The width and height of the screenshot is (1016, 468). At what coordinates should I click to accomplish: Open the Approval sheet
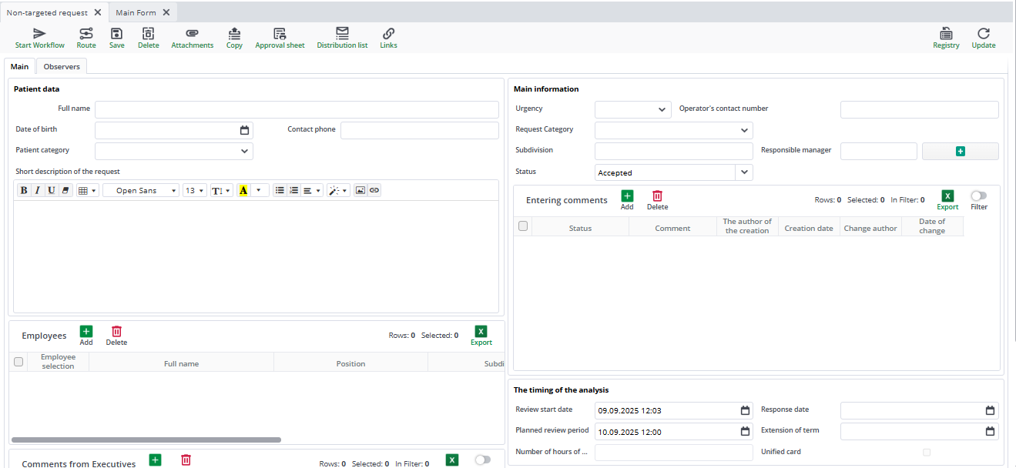pos(280,34)
